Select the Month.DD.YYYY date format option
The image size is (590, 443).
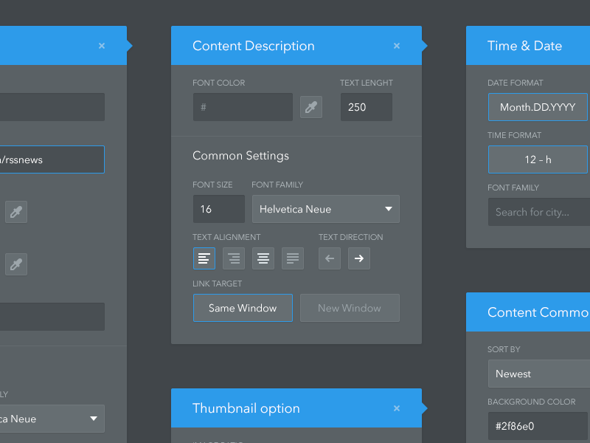538,107
